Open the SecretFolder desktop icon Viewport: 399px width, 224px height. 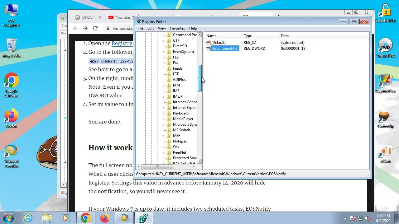coord(386,13)
